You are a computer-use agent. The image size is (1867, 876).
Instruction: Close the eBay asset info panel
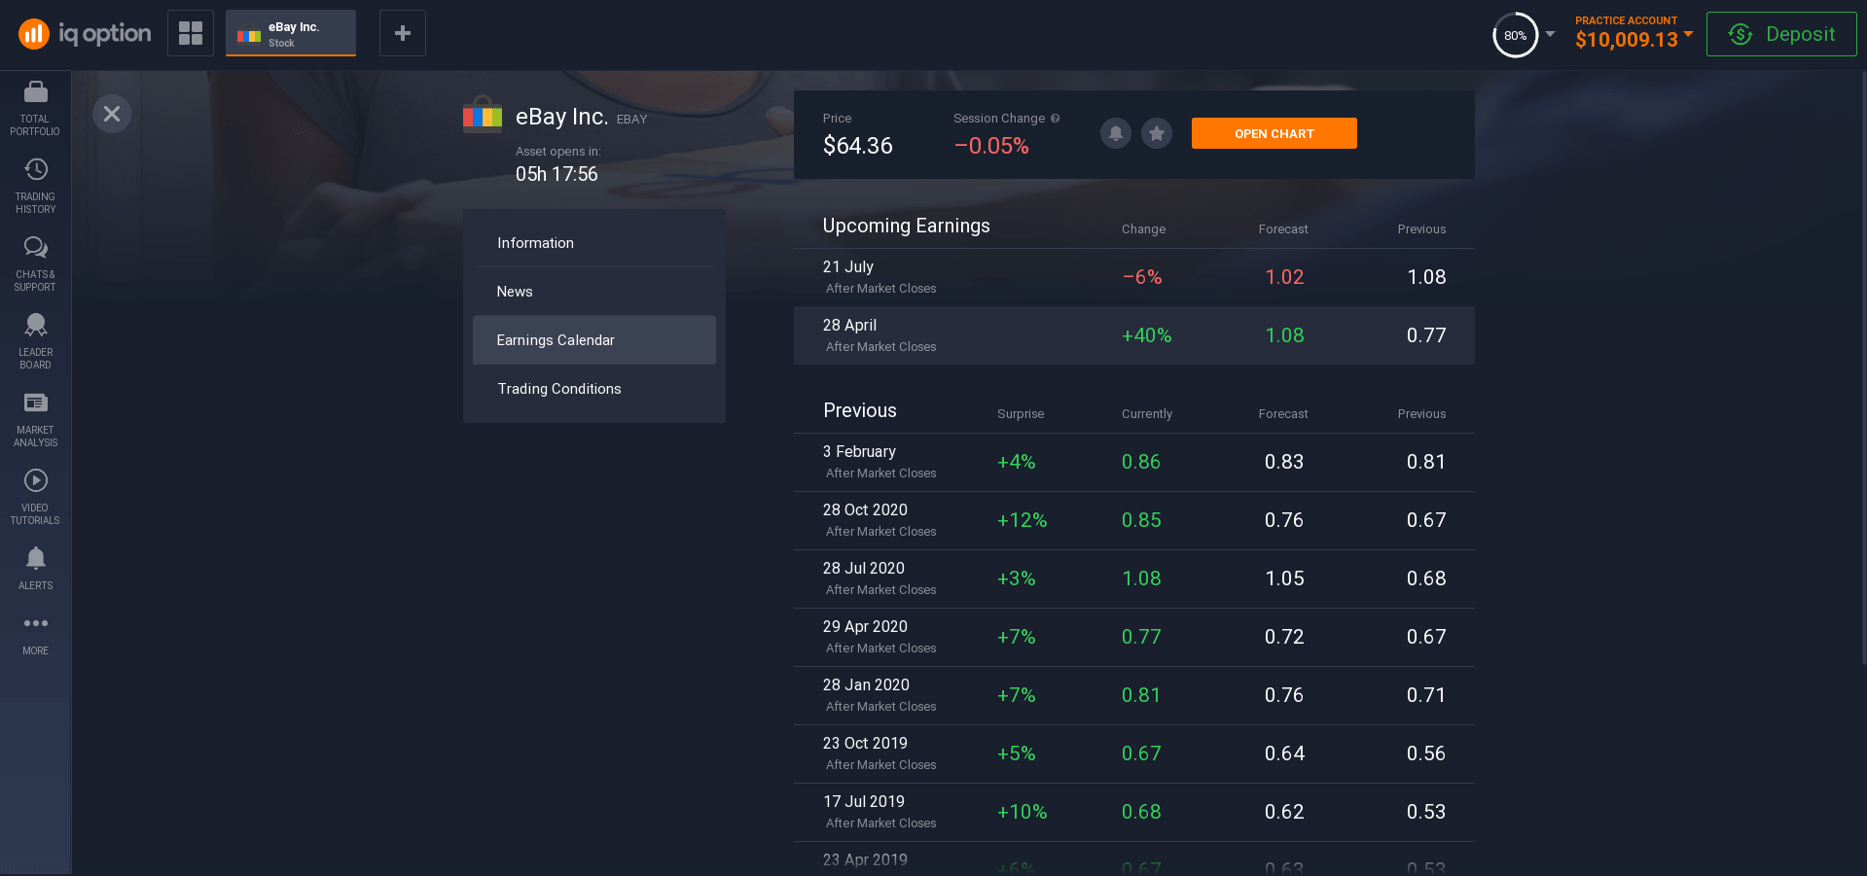coord(112,114)
